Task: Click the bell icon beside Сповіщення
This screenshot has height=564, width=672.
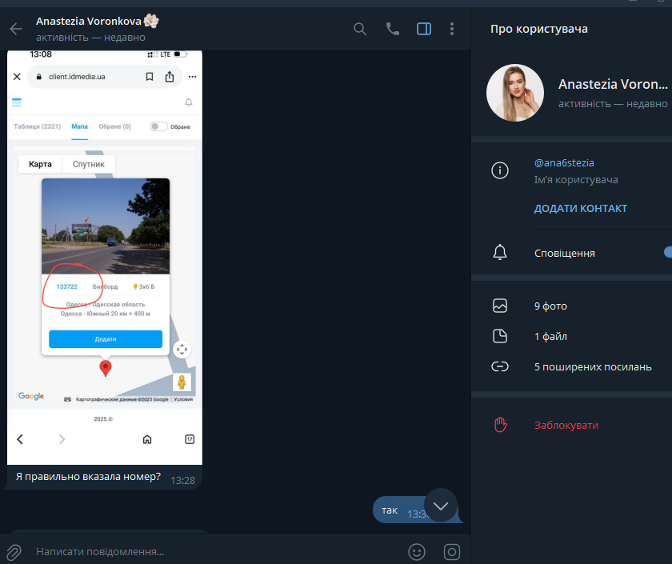Action: coord(500,253)
